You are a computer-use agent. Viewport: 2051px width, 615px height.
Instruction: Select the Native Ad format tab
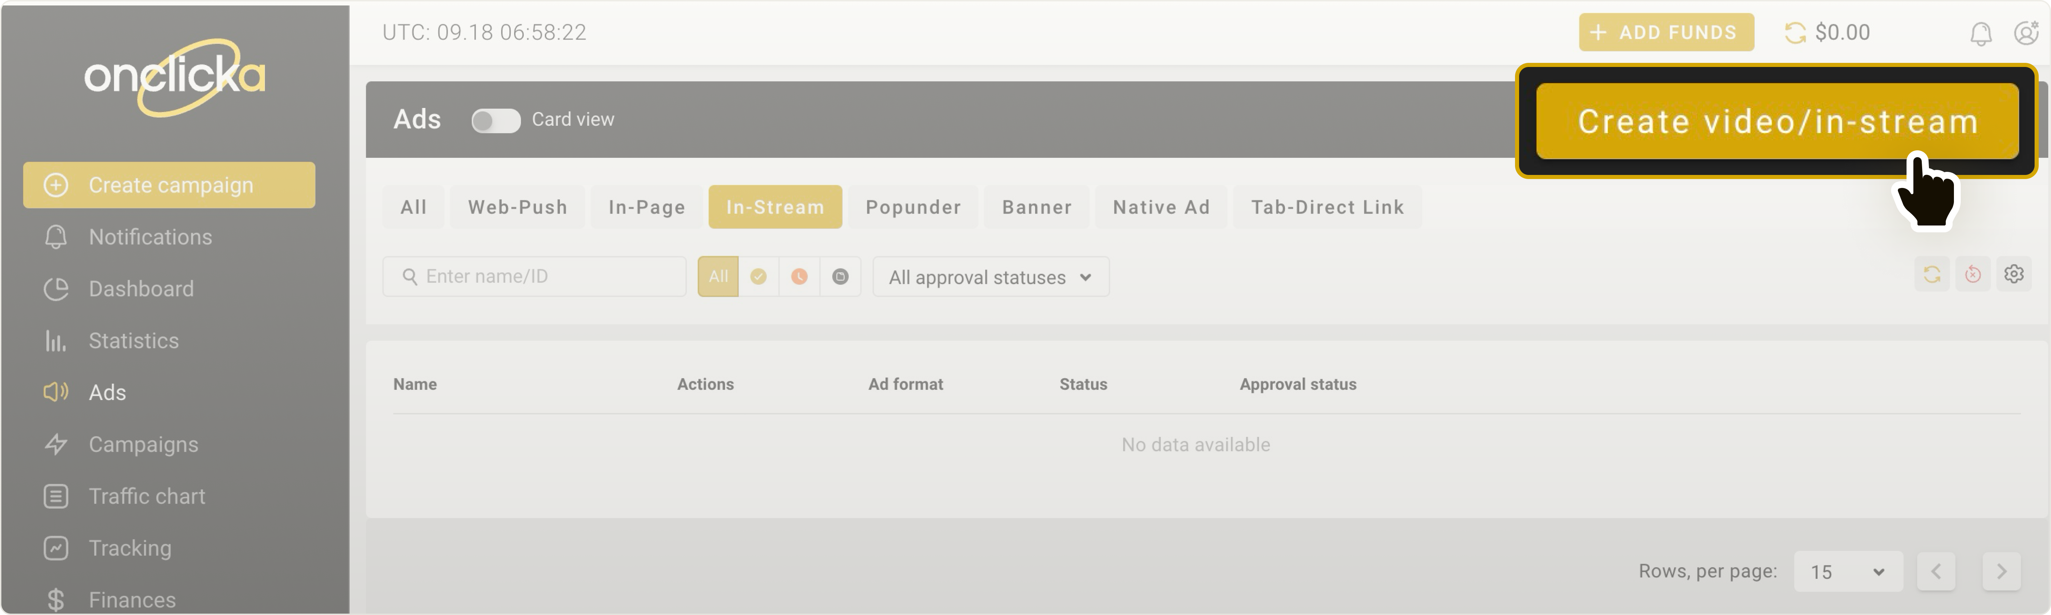coord(1161,207)
